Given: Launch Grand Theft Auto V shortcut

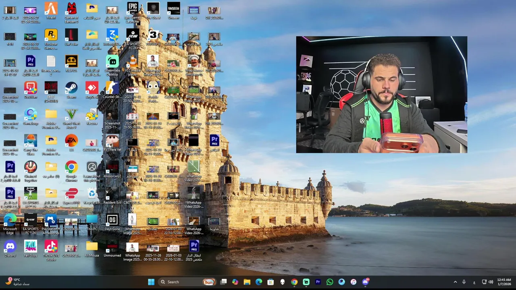Looking at the screenshot, I should [x=71, y=119].
